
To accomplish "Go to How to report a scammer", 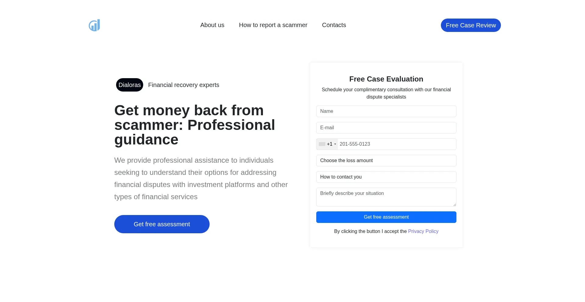I will coord(273,25).
